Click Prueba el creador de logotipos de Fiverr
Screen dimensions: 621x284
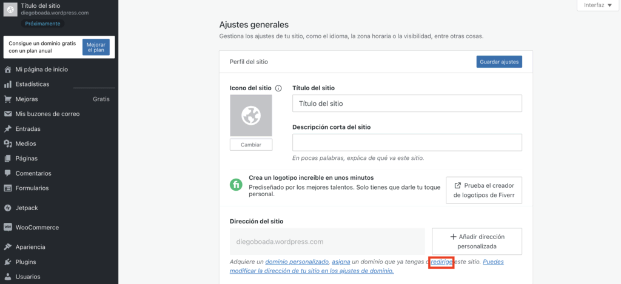[484, 190]
